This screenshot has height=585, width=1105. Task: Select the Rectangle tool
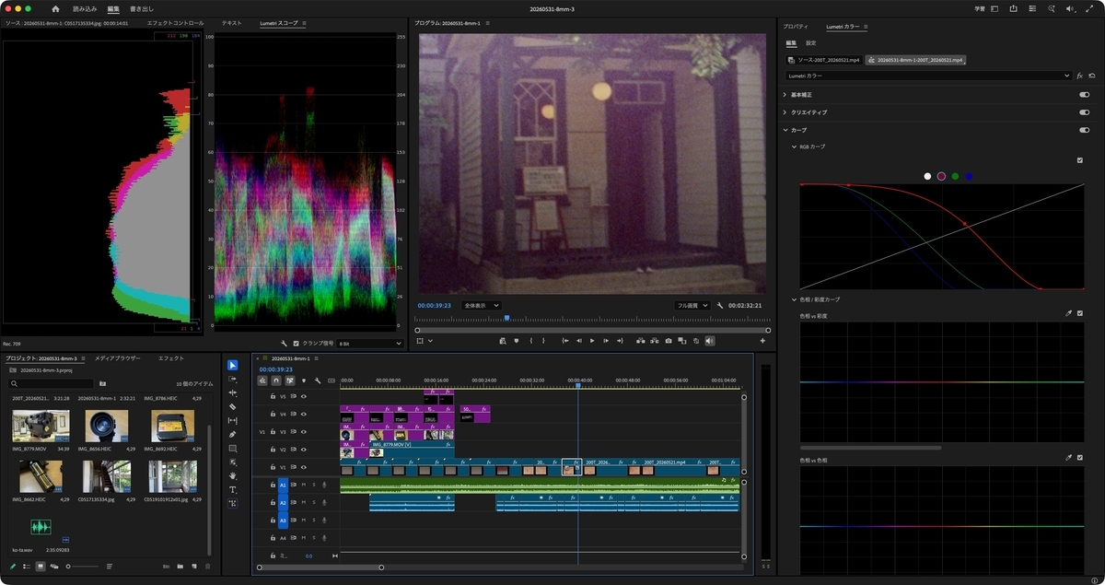[233, 448]
